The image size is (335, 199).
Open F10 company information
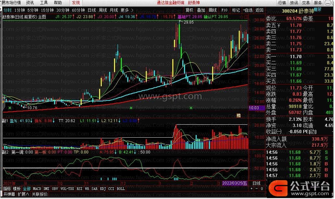tap(224, 10)
